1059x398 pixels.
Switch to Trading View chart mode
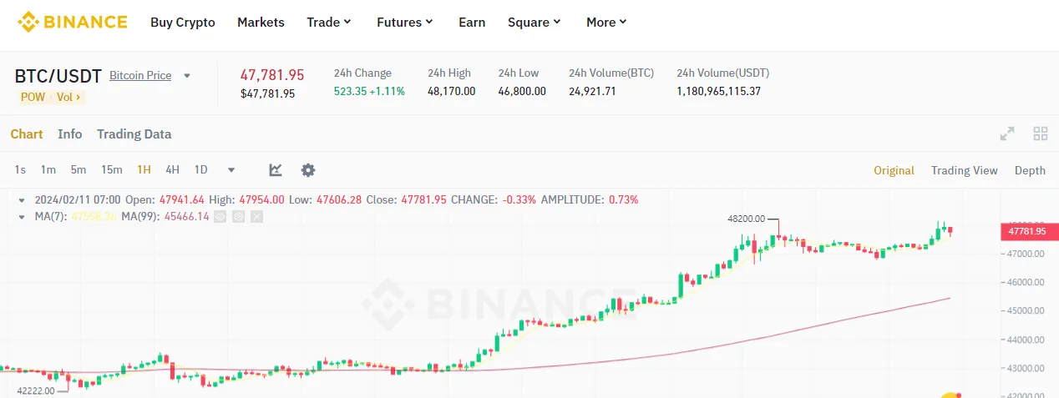pos(965,170)
